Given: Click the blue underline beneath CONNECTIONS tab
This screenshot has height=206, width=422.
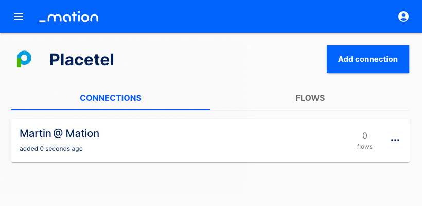Looking at the screenshot, I should coord(111,110).
